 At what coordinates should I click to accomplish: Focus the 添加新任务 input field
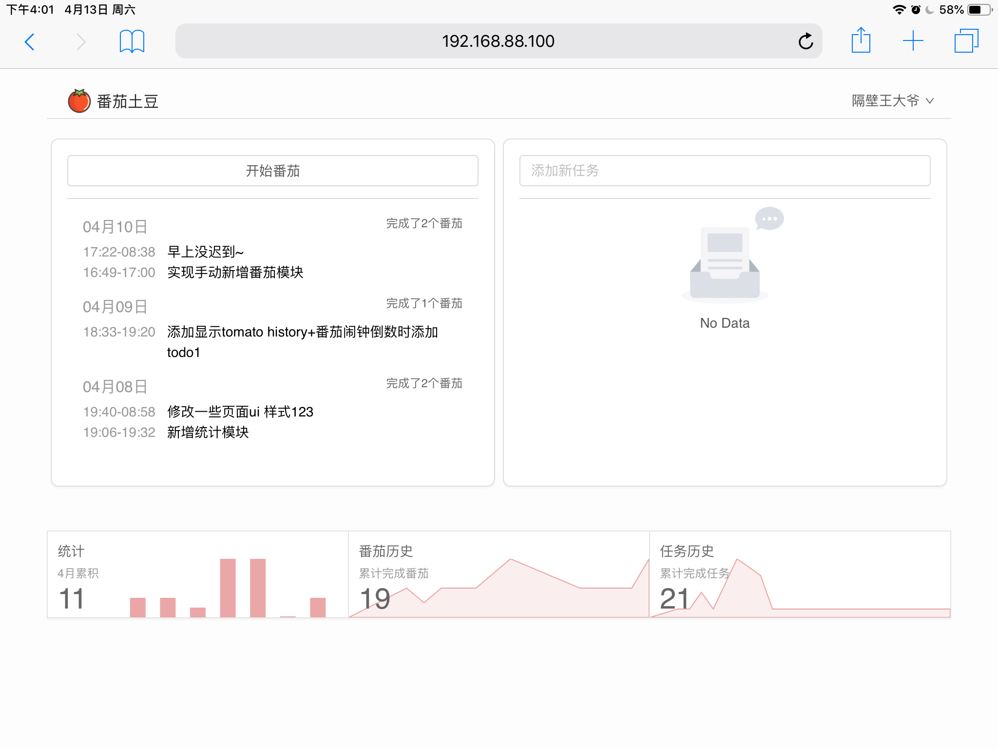[725, 171]
